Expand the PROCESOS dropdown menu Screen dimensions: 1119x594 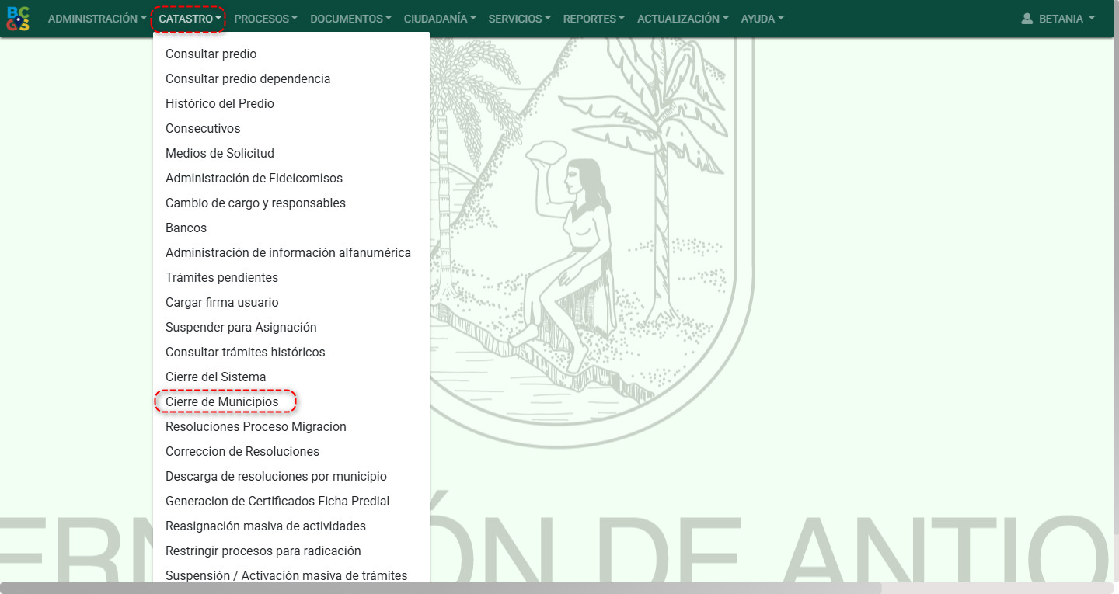click(265, 19)
